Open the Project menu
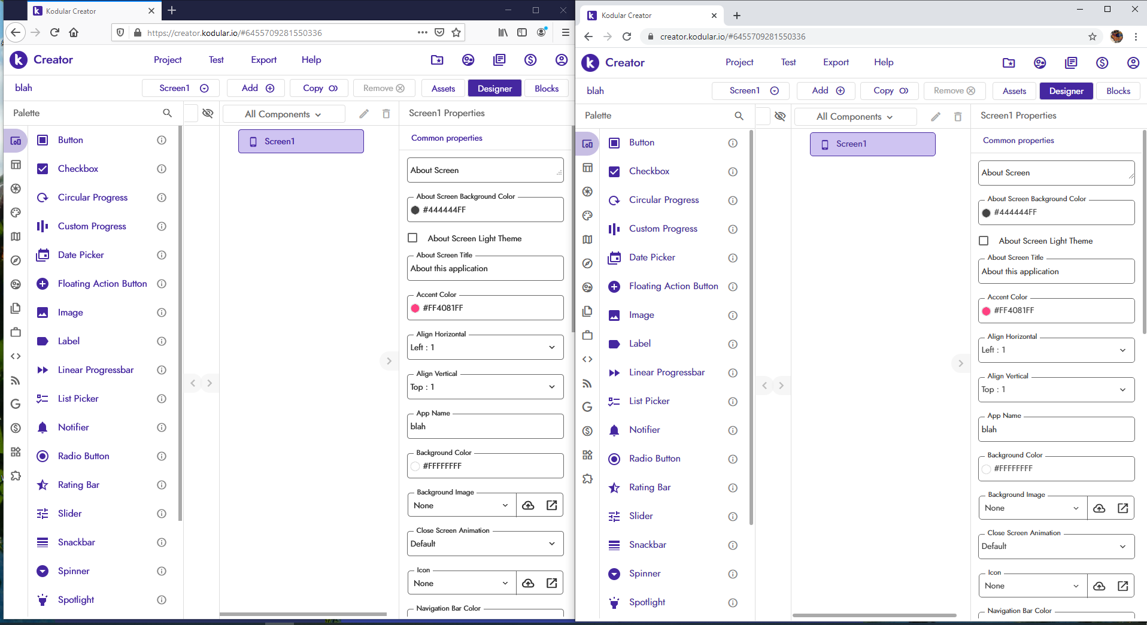Viewport: 1147px width, 625px height. coord(167,60)
